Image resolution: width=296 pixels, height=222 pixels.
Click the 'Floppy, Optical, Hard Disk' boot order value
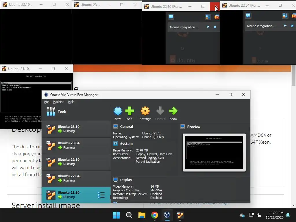click(x=154, y=154)
